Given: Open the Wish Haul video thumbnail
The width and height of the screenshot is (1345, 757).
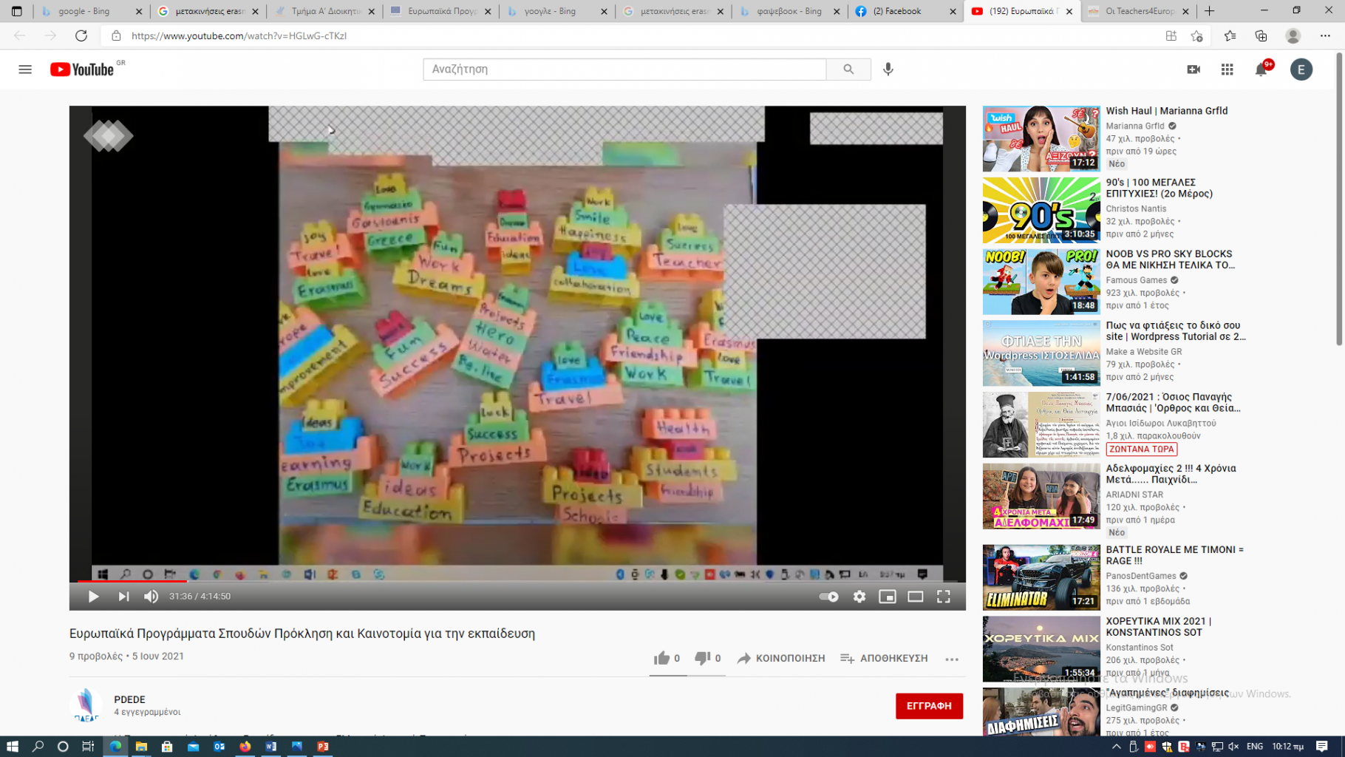Looking at the screenshot, I should point(1041,139).
